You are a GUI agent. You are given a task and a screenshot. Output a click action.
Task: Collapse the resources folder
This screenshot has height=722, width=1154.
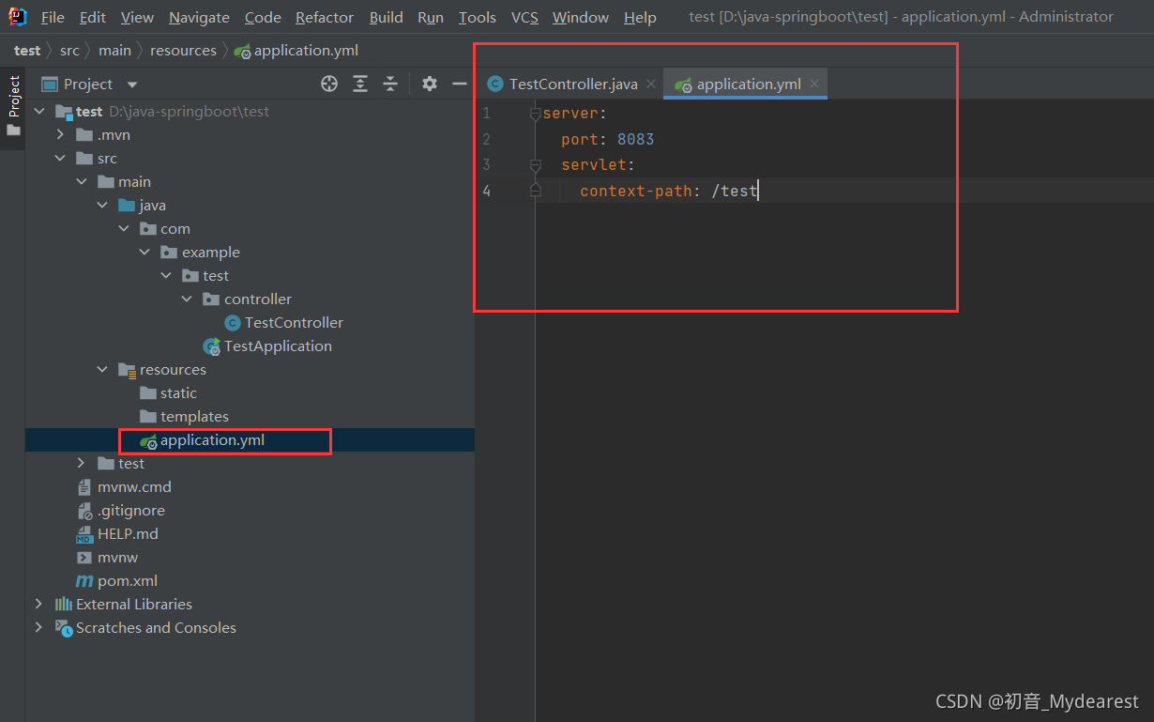click(102, 370)
